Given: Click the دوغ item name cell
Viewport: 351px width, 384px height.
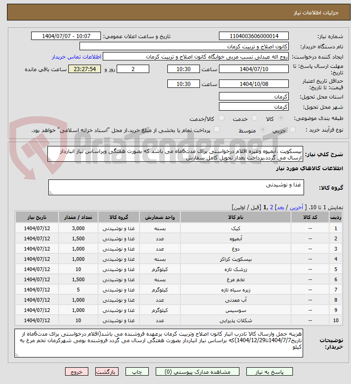Looking at the screenshot, I should pyautogui.click(x=236, y=249).
